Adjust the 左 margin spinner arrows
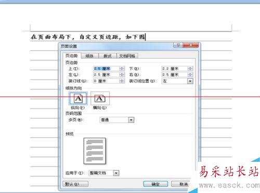This screenshot has height=193, width=260. click(x=122, y=75)
